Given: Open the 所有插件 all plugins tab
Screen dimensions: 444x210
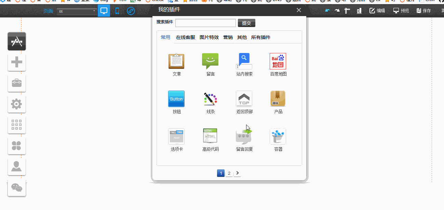Looking at the screenshot, I should tap(261, 37).
